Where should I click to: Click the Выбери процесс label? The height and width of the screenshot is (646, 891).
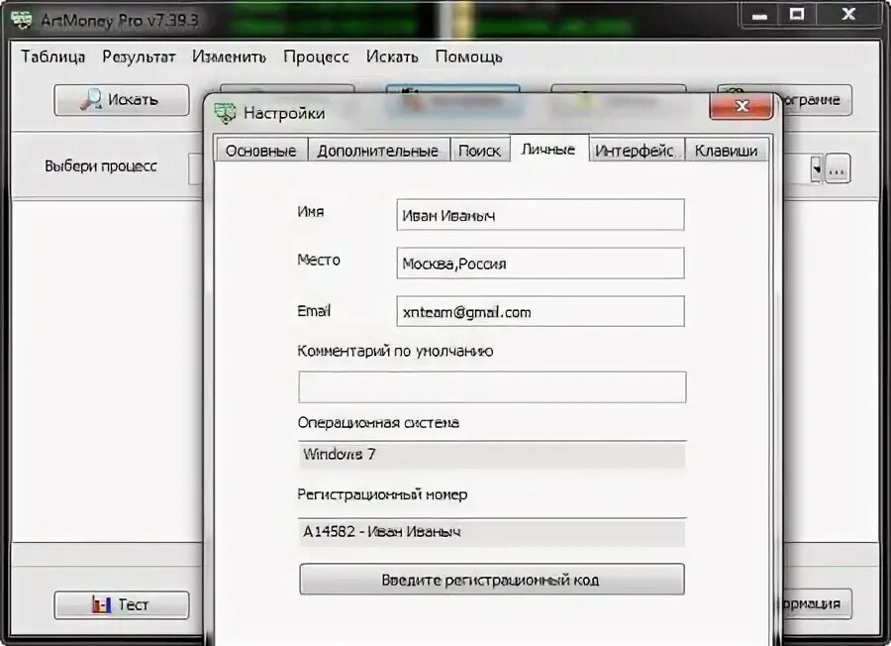[101, 166]
